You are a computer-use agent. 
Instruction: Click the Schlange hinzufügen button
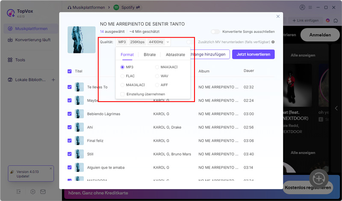pyautogui.click(x=210, y=54)
